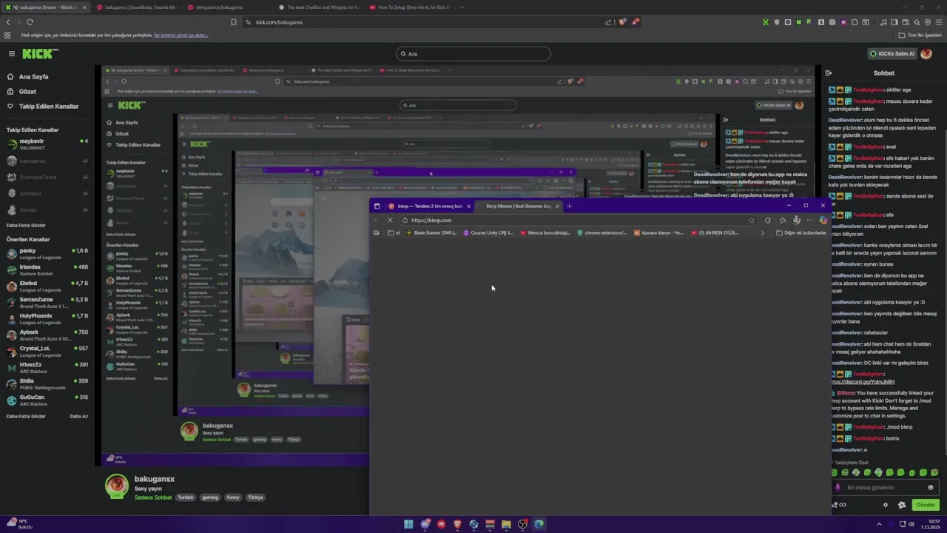Click the Türkçe tag under bakugansx

coord(255,497)
